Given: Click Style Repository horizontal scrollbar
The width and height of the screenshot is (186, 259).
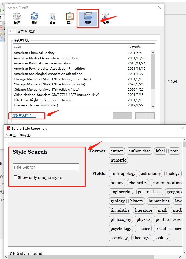Looking at the screenshot, I should point(81,257).
